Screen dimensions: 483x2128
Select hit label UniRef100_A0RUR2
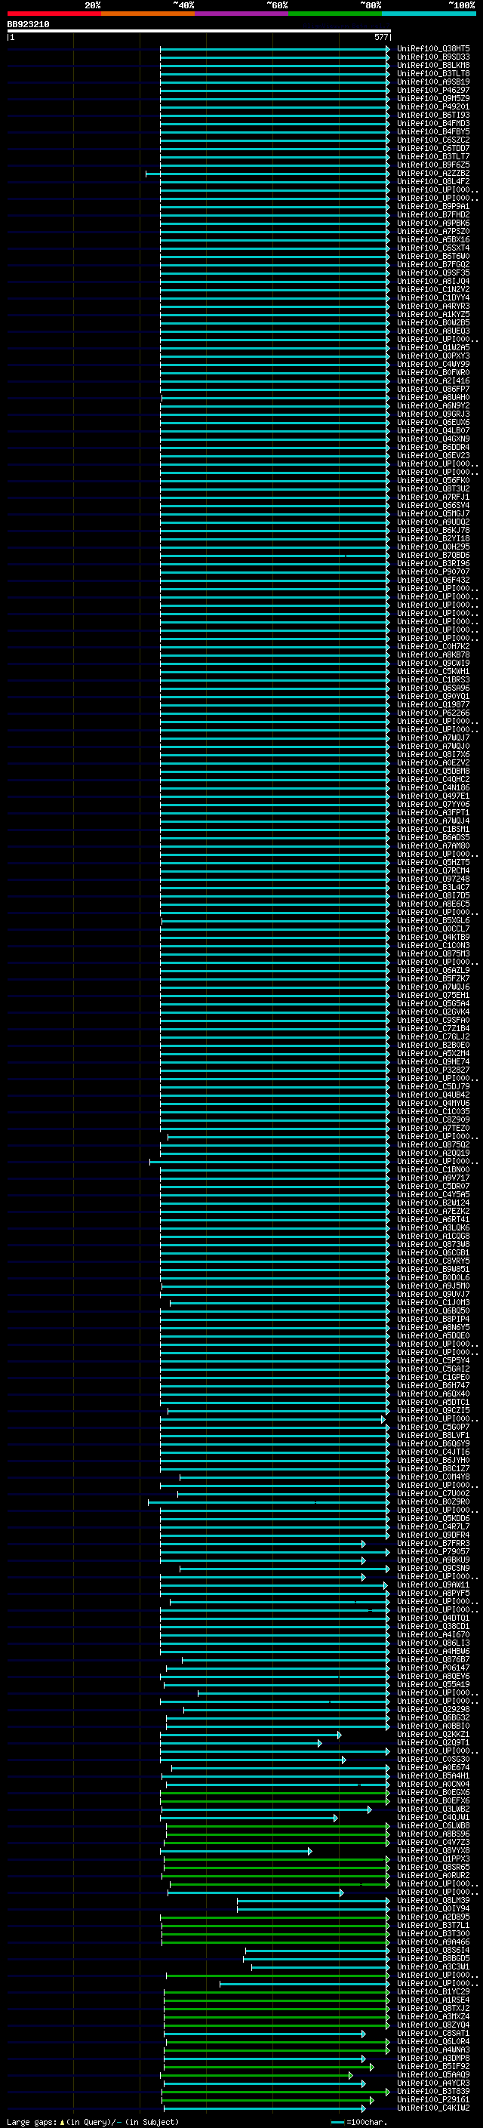[433, 1876]
